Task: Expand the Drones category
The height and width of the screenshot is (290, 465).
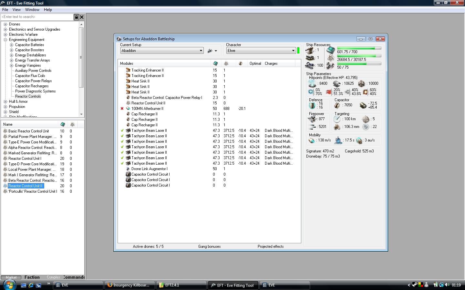Action: coord(5,24)
